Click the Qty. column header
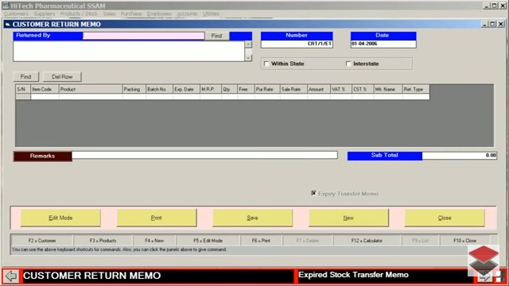Image resolution: width=509 pixels, height=286 pixels. [229, 89]
